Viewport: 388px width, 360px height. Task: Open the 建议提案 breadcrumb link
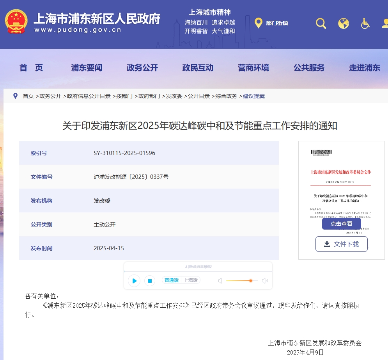[x=254, y=96]
